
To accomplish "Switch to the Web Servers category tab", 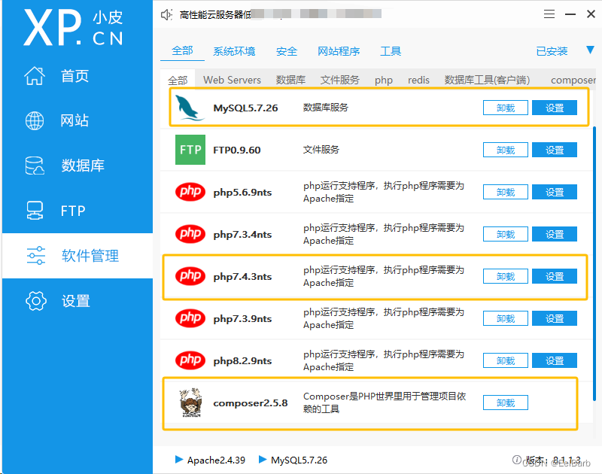I will pyautogui.click(x=232, y=79).
